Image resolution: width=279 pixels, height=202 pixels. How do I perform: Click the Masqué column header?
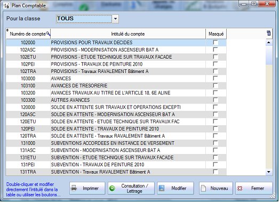point(216,34)
